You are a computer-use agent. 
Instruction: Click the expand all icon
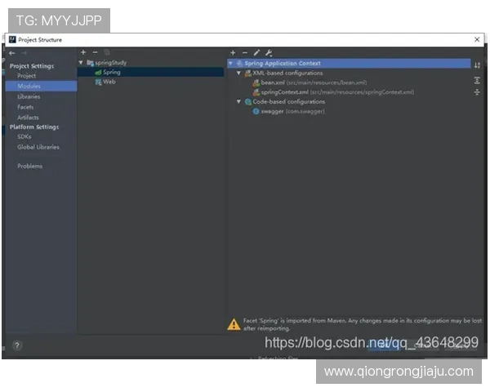[x=477, y=80]
